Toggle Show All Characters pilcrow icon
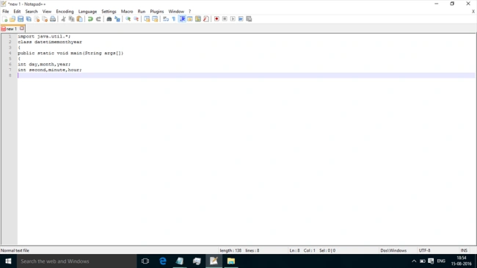This screenshot has height=268, width=477. coord(174,19)
